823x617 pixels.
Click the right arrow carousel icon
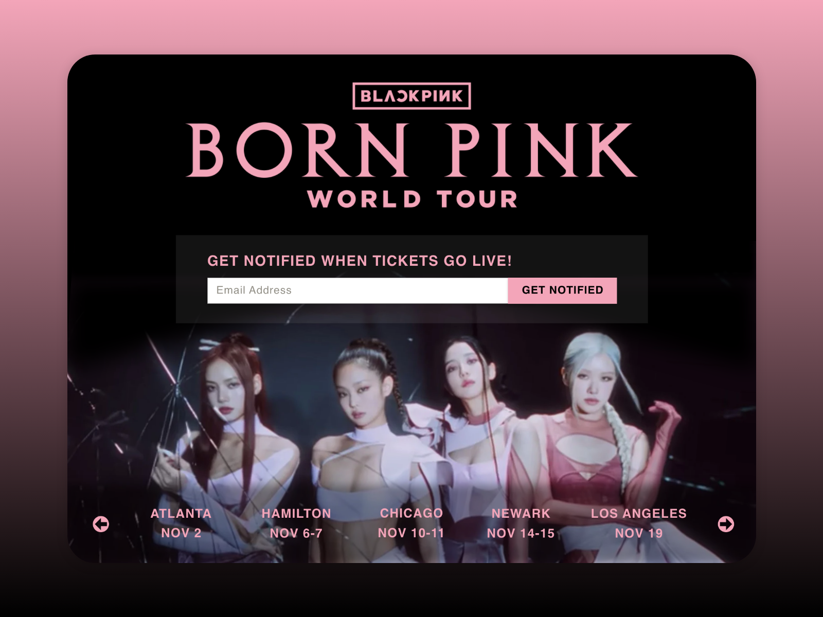(x=726, y=524)
